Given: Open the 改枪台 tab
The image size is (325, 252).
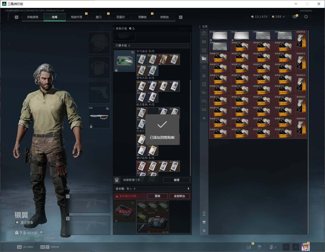Looking at the screenshot, I should (x=164, y=17).
